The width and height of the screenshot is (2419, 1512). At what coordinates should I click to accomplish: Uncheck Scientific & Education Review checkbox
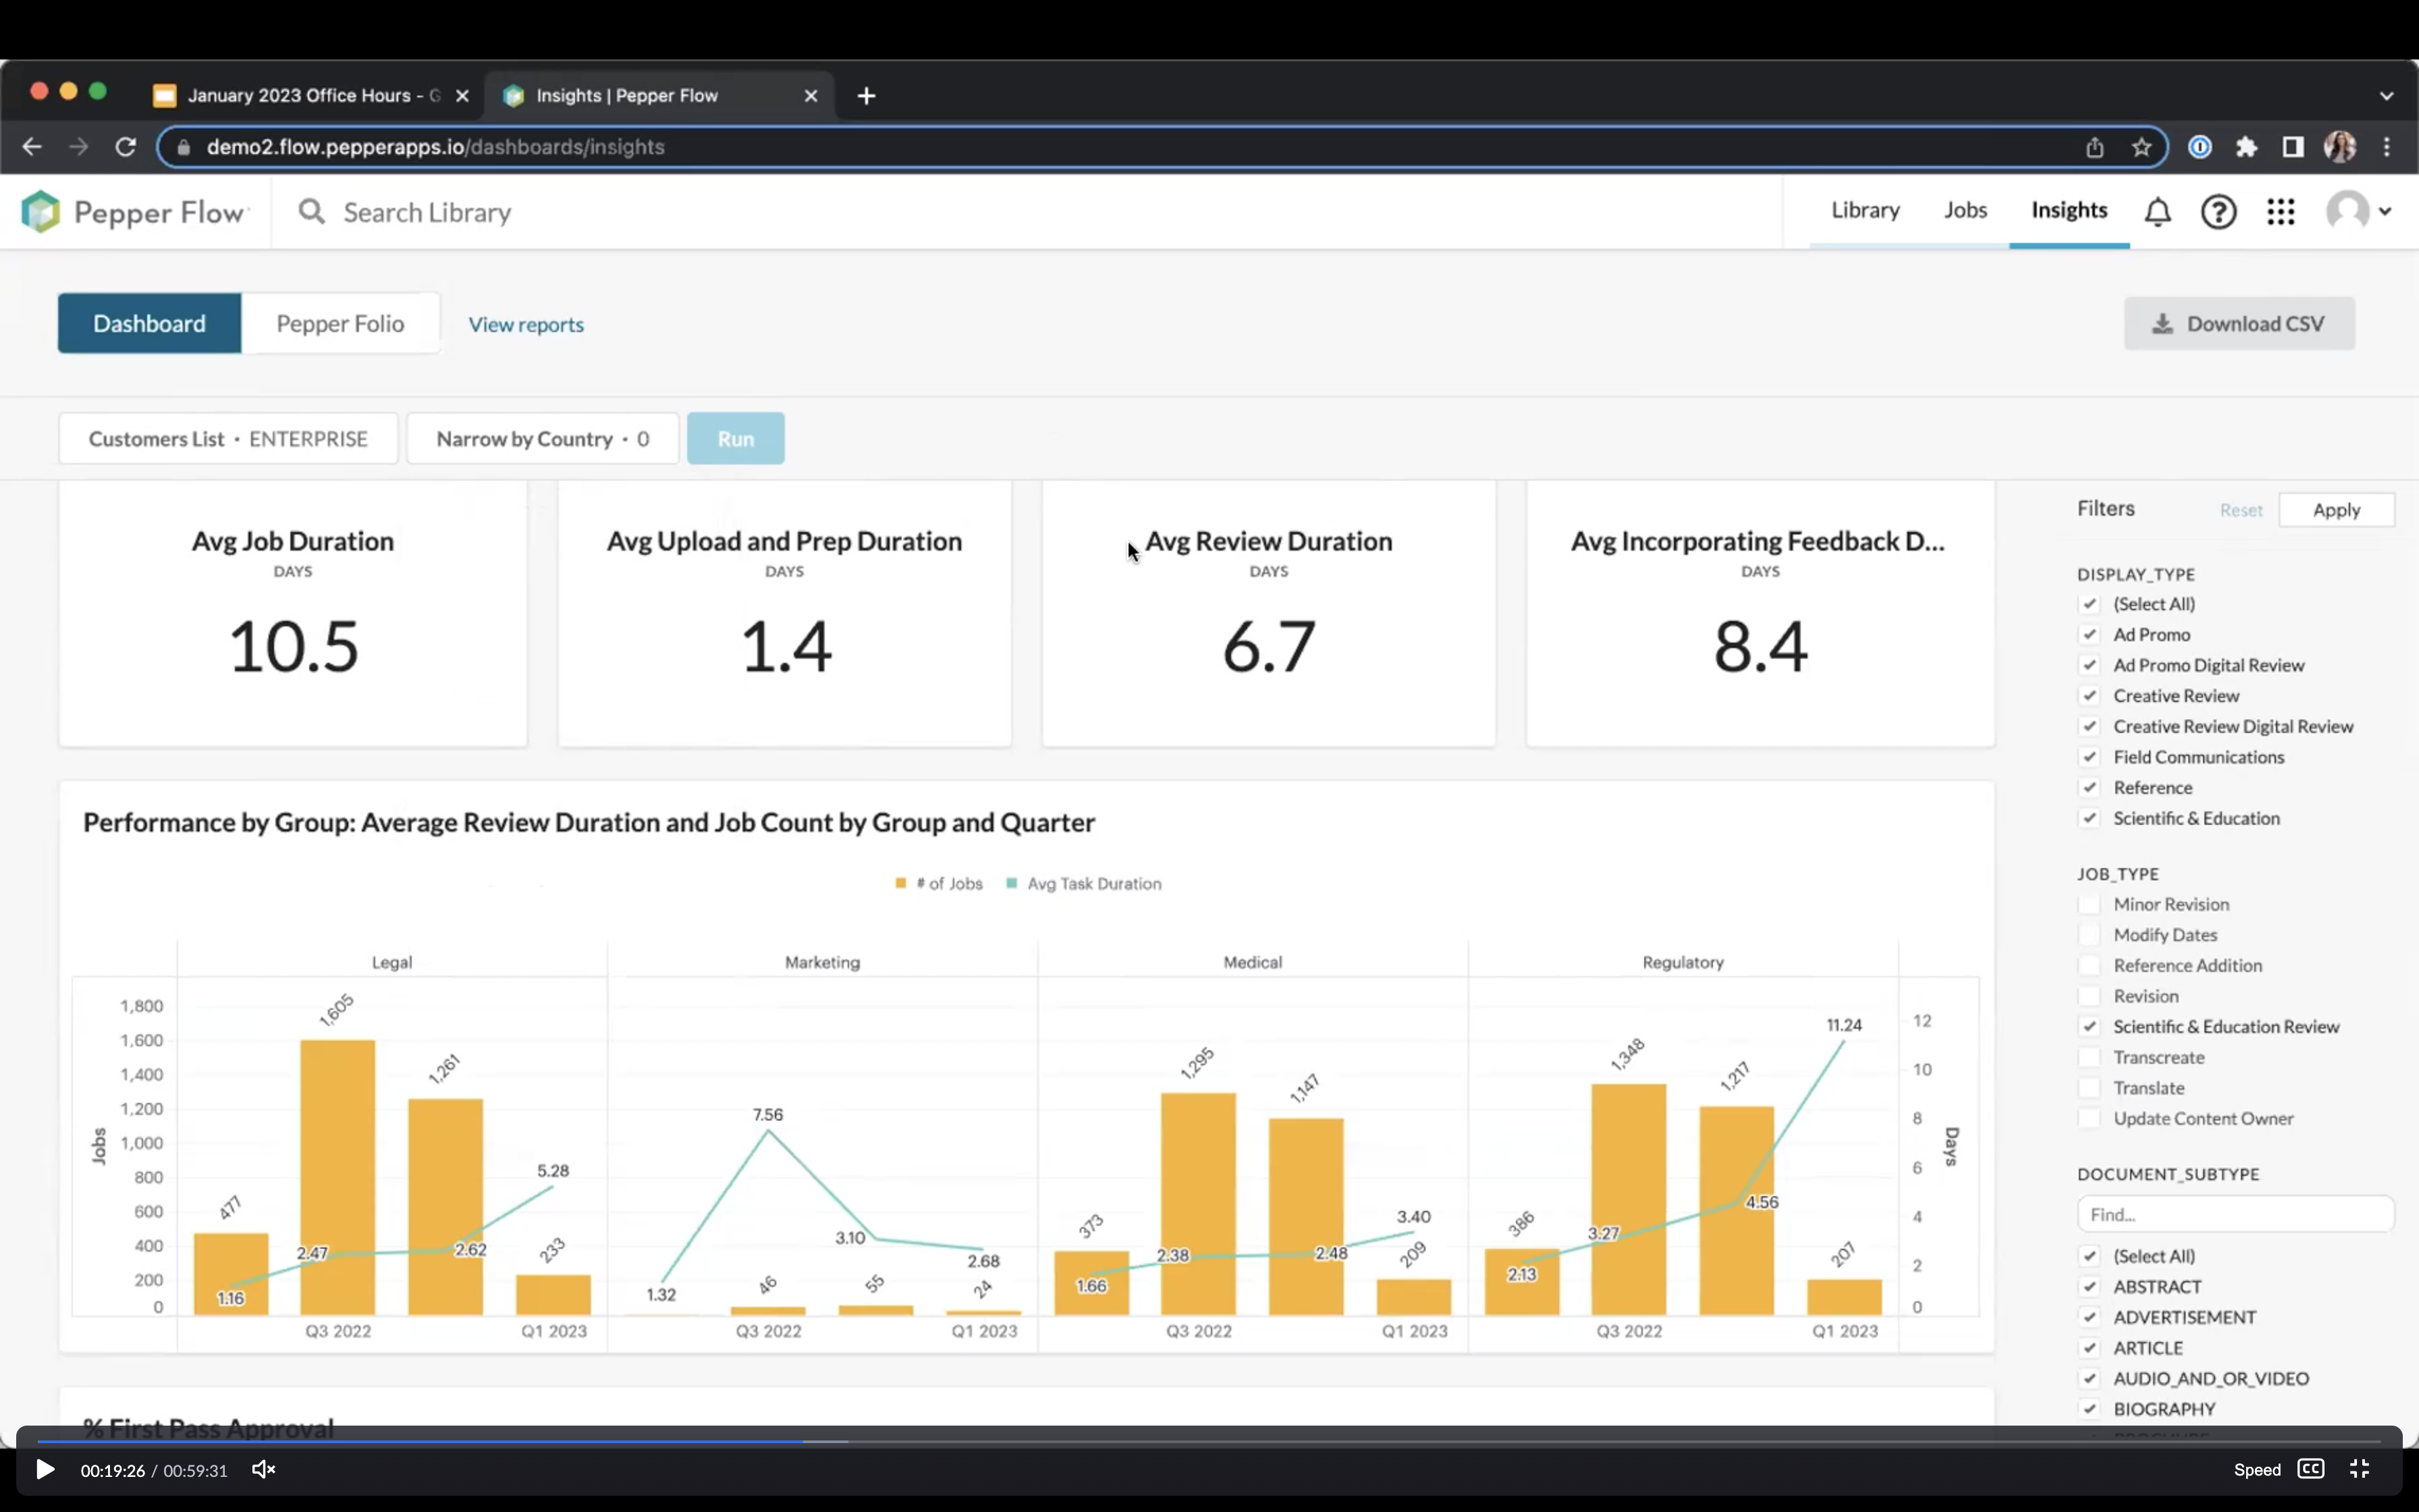2088,1027
